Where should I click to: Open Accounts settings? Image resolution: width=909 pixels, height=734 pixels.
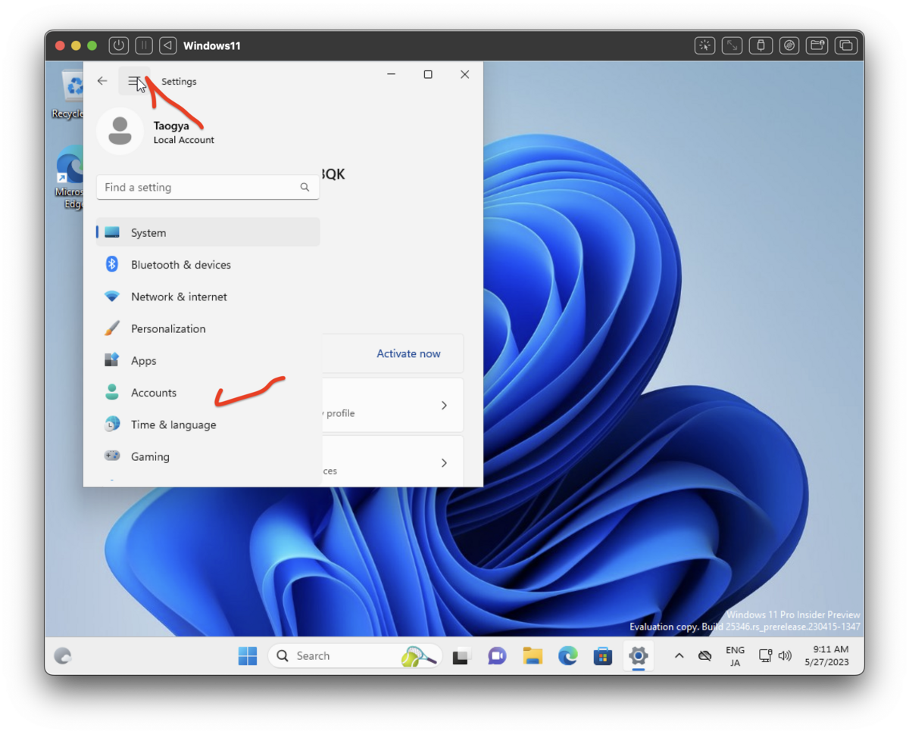pyautogui.click(x=208, y=392)
